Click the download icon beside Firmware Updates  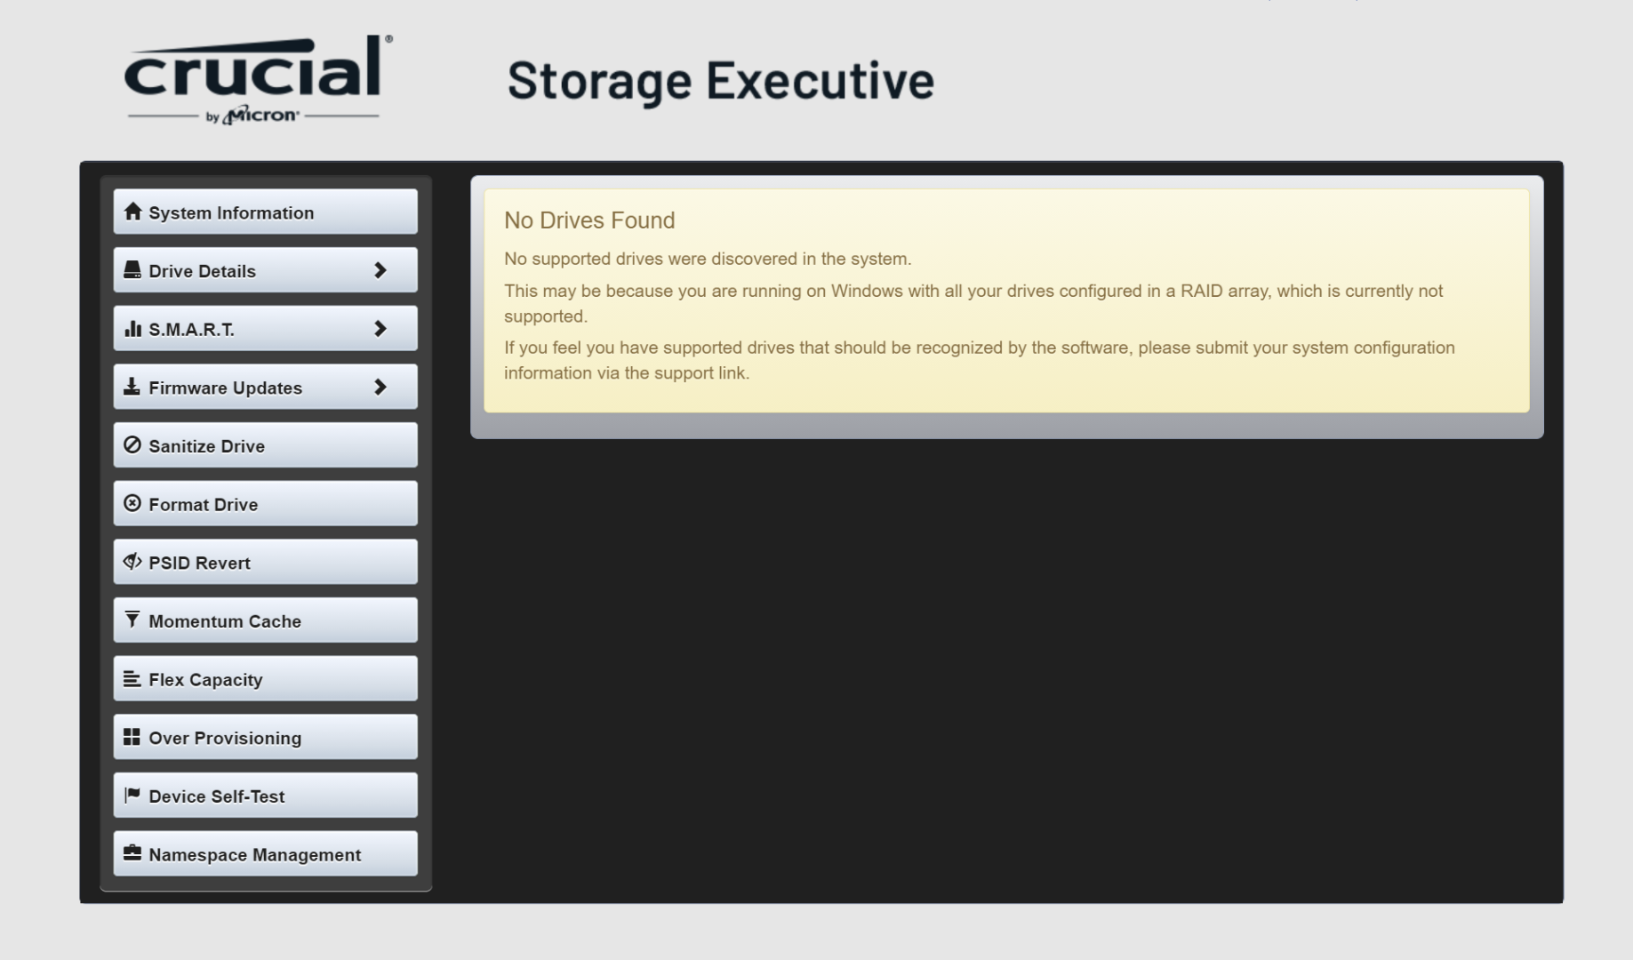132,387
